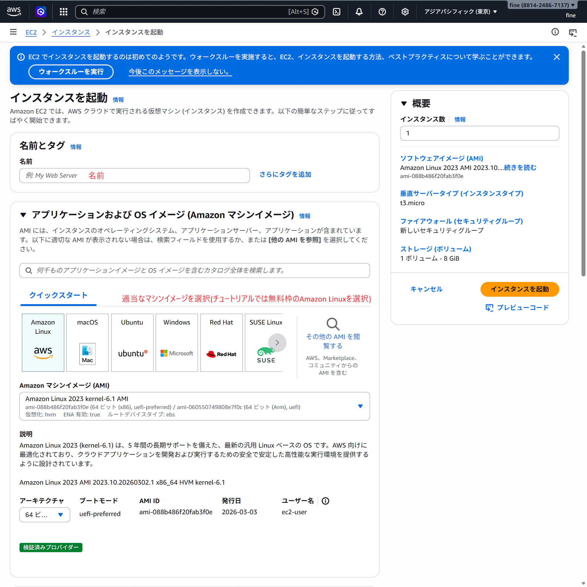
Task: Click the page vertical scrollbar
Action: coord(583,163)
